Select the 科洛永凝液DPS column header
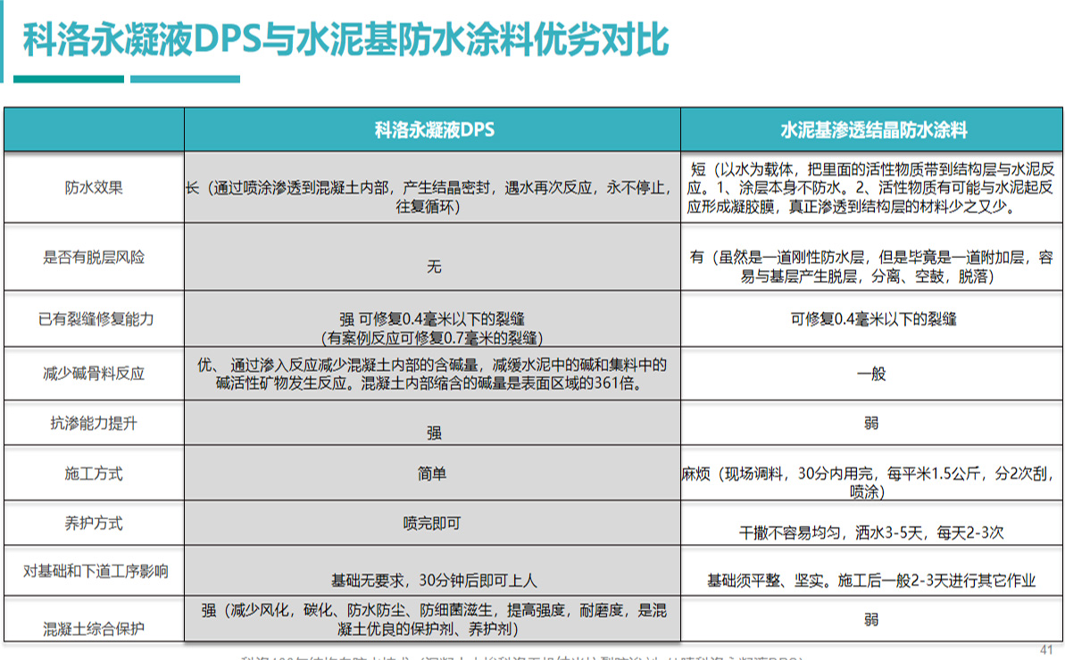Image resolution: width=1065 pixels, height=660 pixels. click(434, 130)
